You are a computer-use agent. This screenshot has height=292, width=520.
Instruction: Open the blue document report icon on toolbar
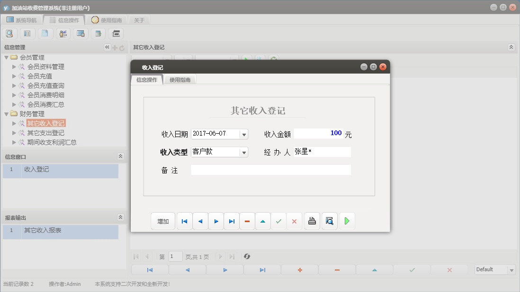(x=45, y=33)
